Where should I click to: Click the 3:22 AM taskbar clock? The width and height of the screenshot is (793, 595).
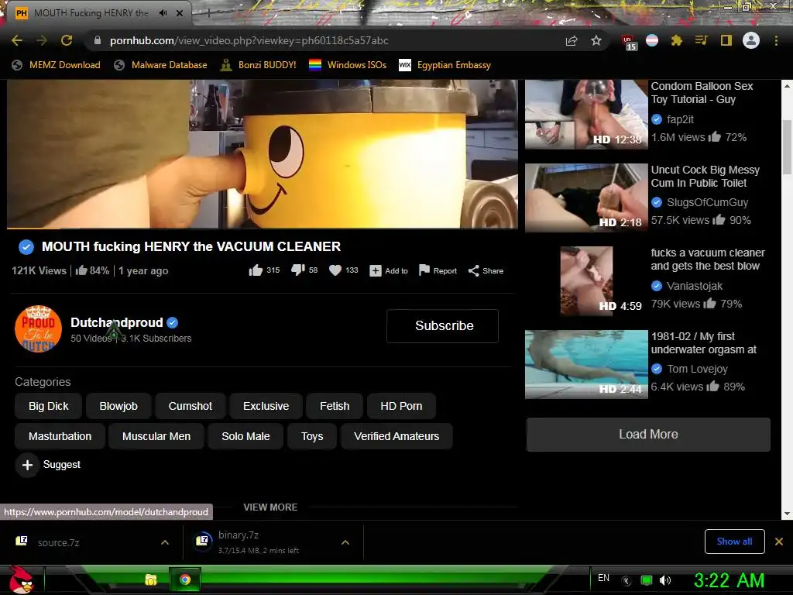pos(729,580)
